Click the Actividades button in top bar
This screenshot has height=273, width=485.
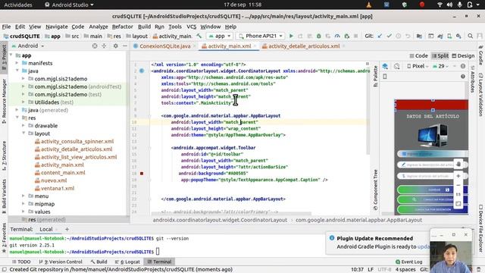tap(18, 5)
